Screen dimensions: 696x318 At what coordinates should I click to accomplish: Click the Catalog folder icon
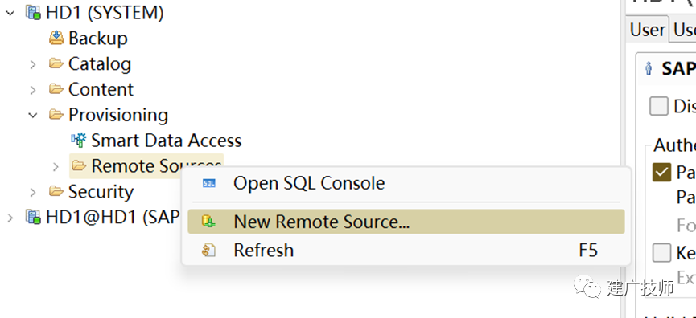point(56,63)
